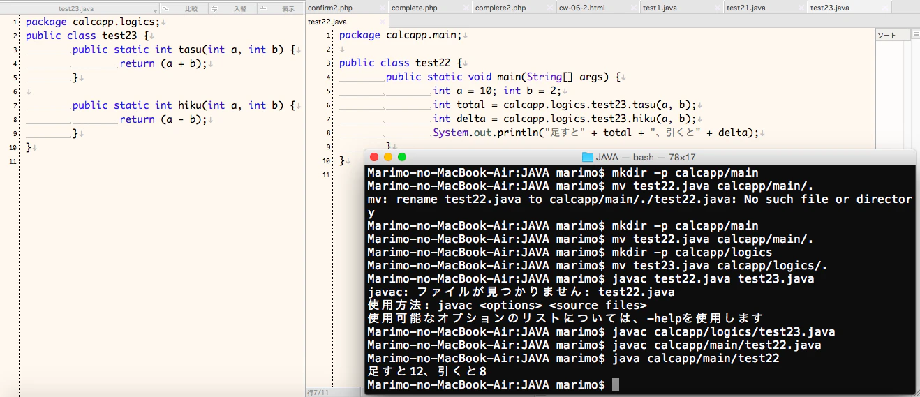
Task: Click the 'mv: rename test22.java' error line in Terminal
Action: click(639, 200)
